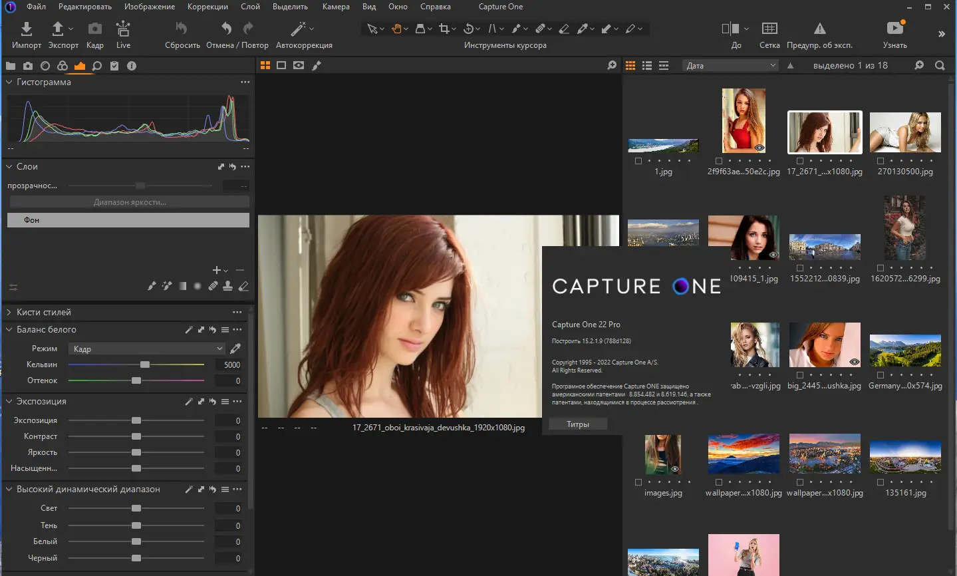Tick the checkbox under 270130500.jpg thumbnail
The width and height of the screenshot is (957, 576).
(881, 161)
